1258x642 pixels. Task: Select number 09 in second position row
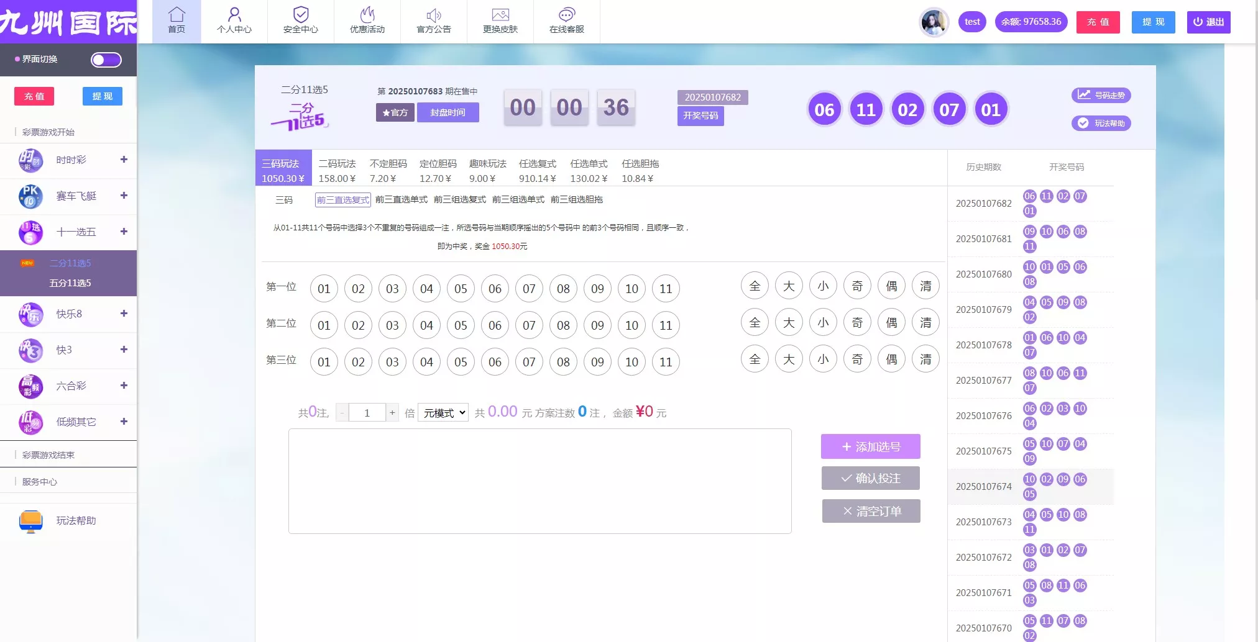coord(597,325)
